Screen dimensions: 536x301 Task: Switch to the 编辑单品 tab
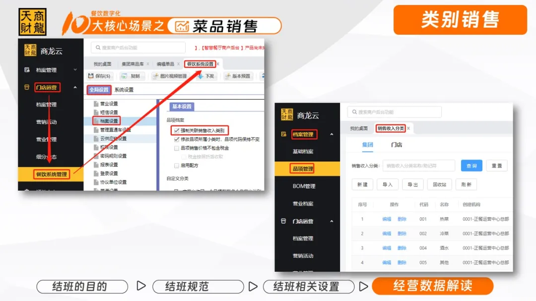(165, 64)
